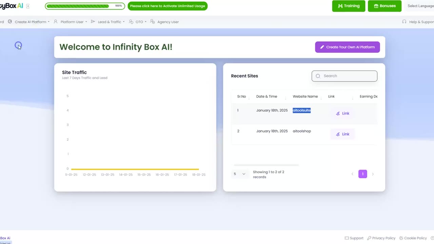This screenshot has height=244, width=434.
Task: Click the Bonuses button
Action: click(384, 6)
